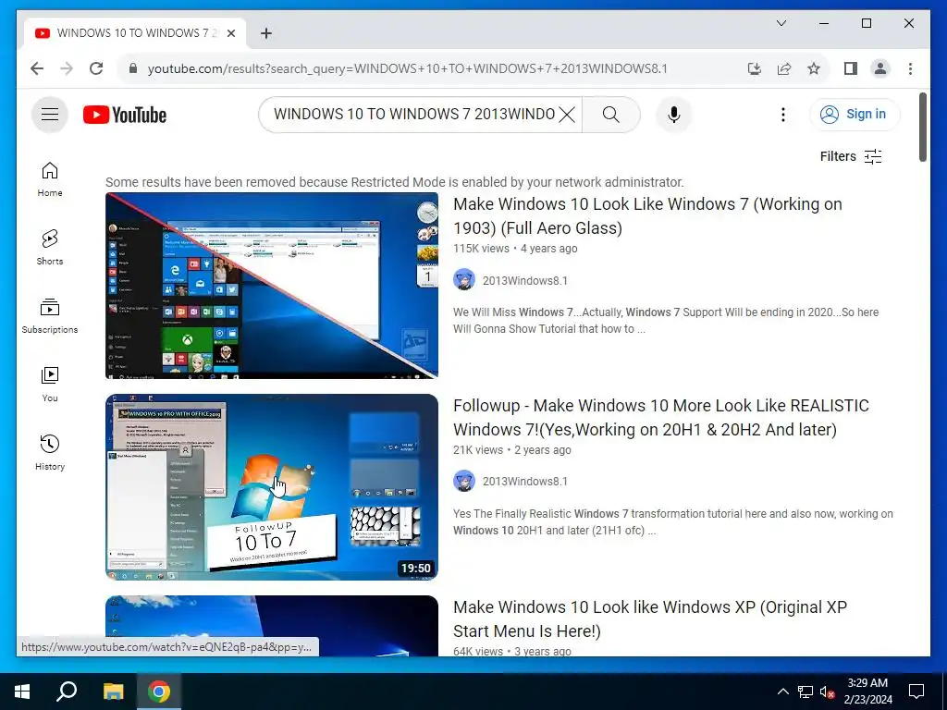Clear the search query with the X
Screen dimensions: 947x710
coord(567,115)
